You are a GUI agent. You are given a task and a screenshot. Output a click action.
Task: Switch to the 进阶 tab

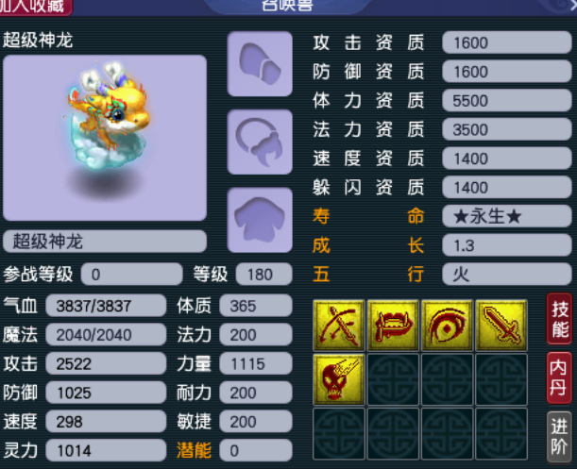559,437
